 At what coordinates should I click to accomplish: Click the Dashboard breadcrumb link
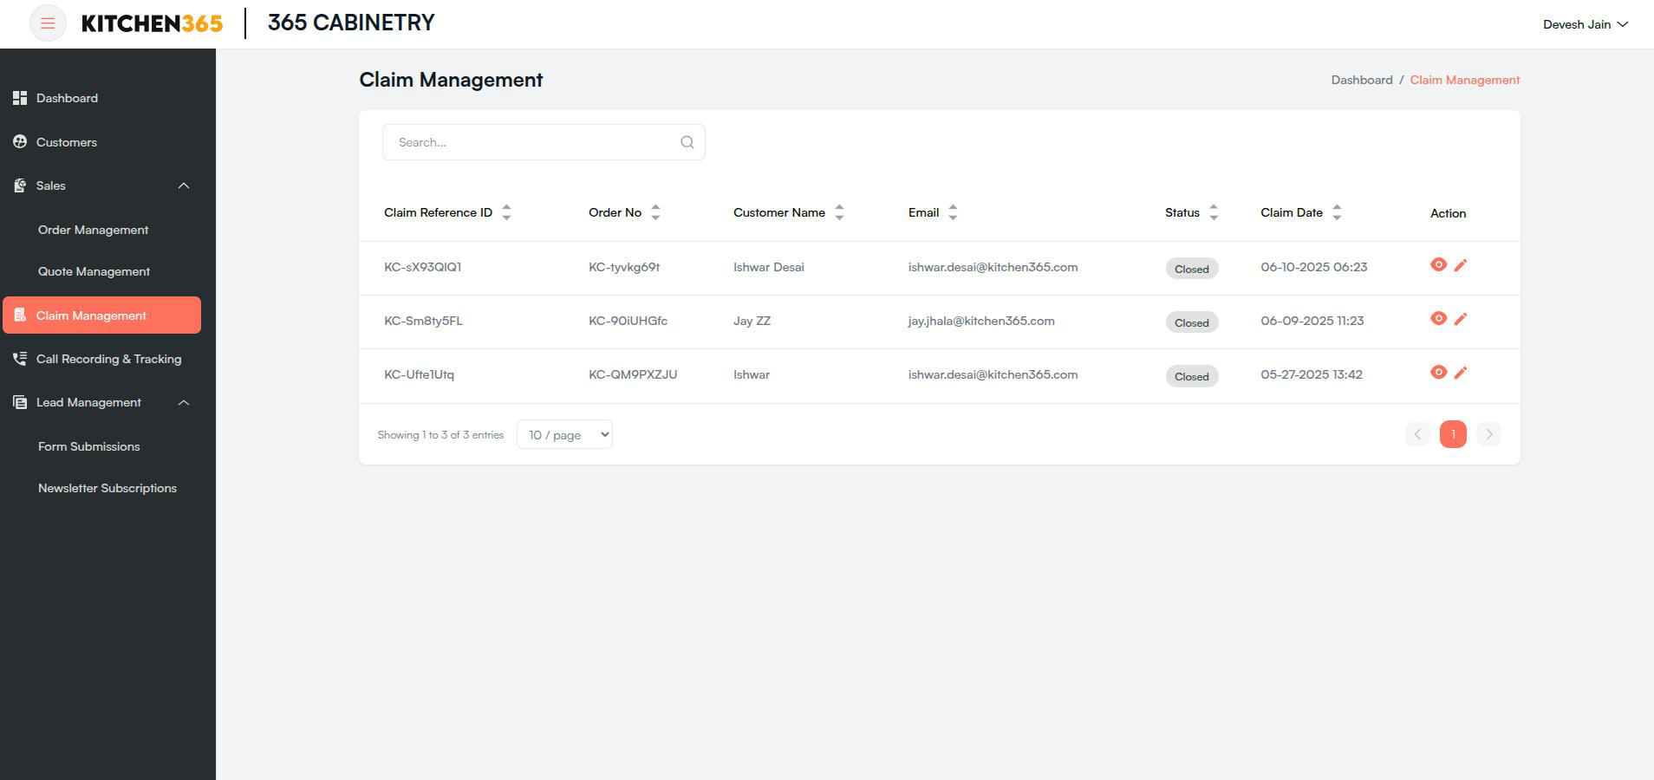(1362, 80)
